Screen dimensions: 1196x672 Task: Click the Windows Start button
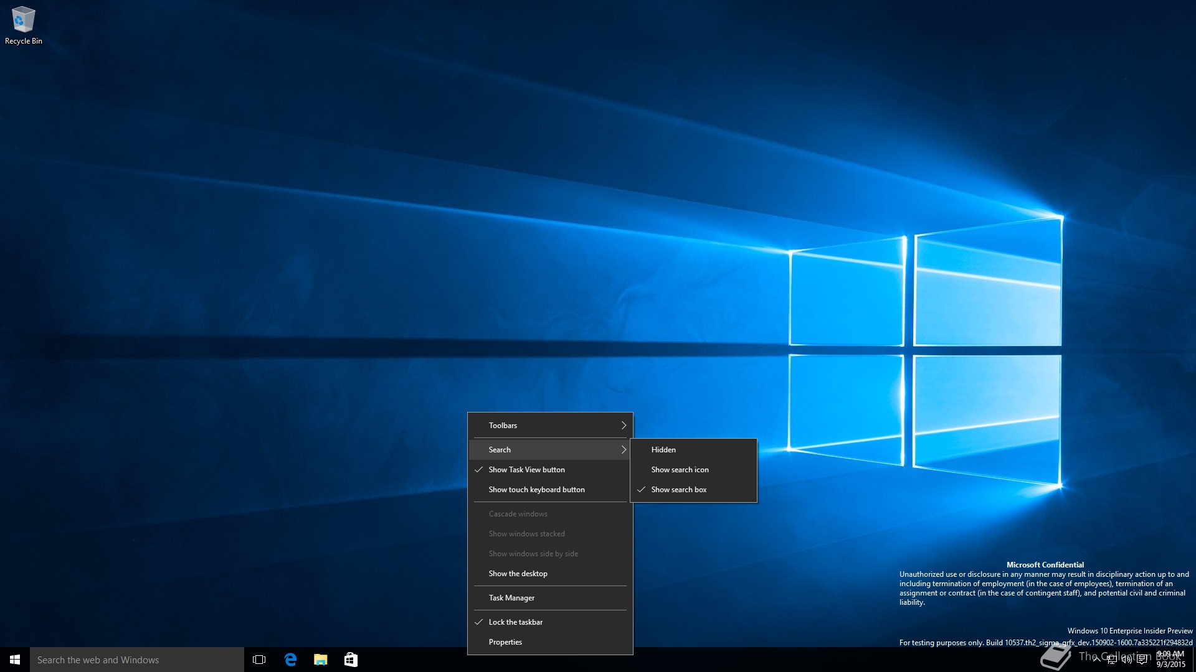pyautogui.click(x=15, y=660)
